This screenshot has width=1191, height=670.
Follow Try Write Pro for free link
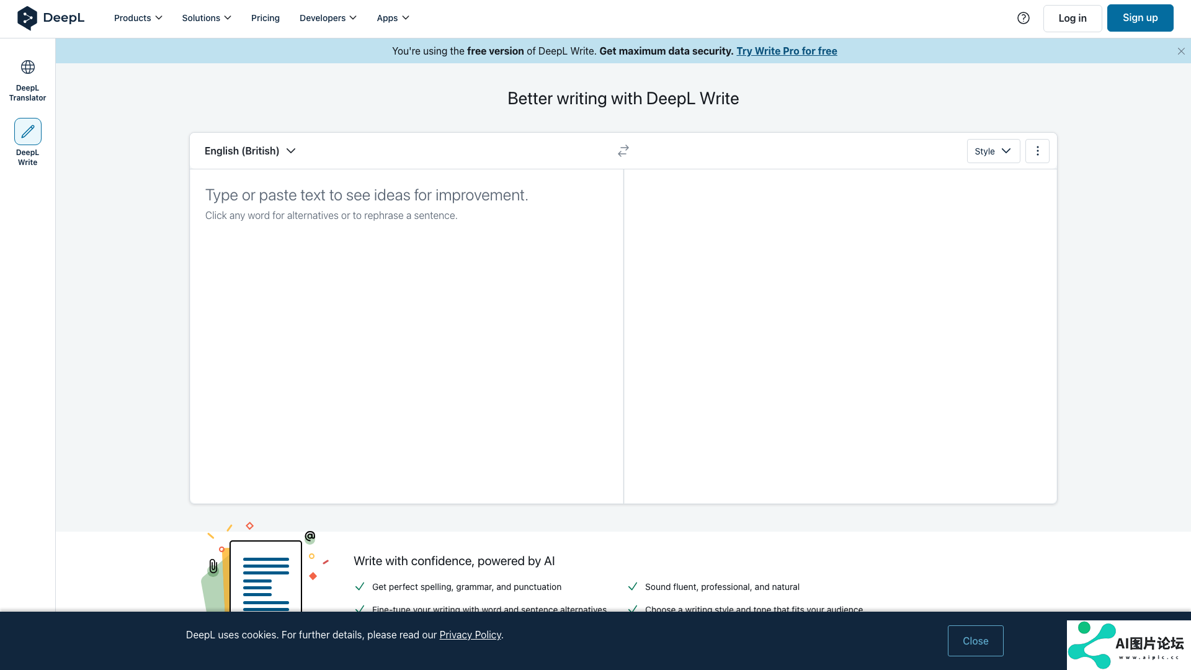click(787, 51)
